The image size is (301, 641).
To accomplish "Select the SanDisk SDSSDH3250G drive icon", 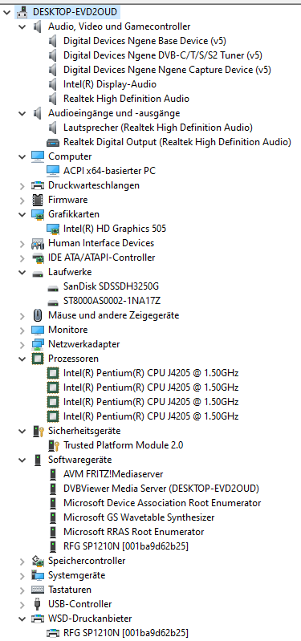I will [53, 286].
